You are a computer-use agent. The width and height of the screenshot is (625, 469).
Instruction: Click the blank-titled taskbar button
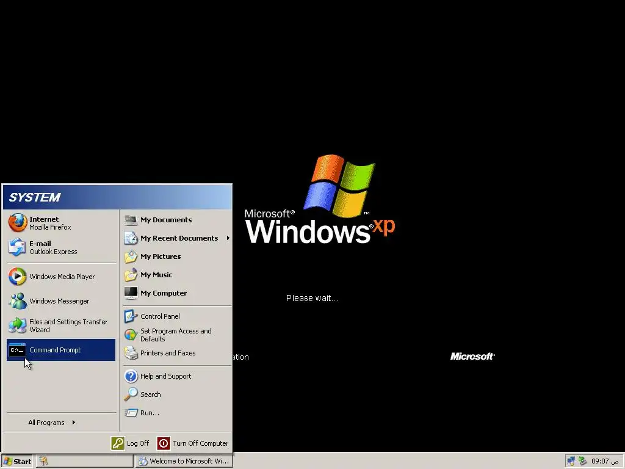(85, 461)
